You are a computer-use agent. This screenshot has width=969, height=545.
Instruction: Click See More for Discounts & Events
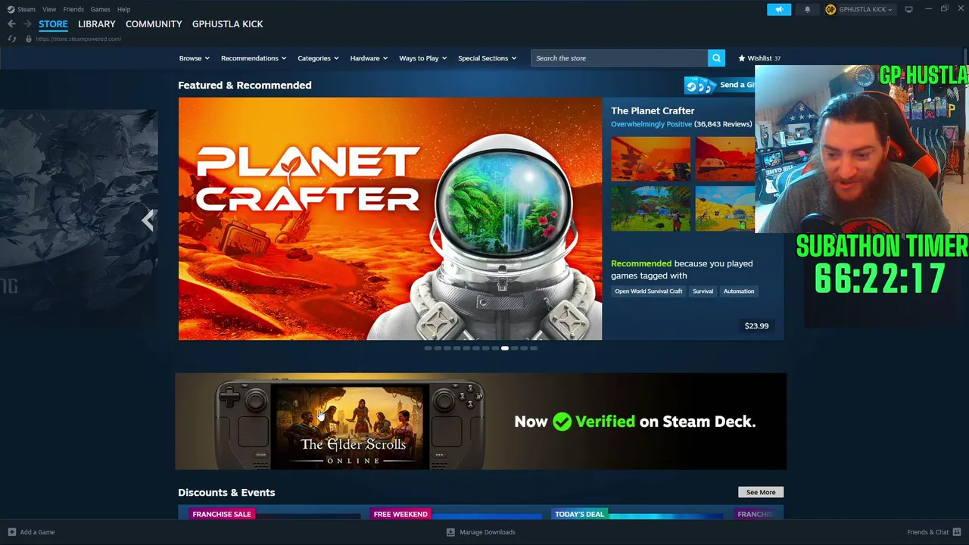tap(761, 492)
